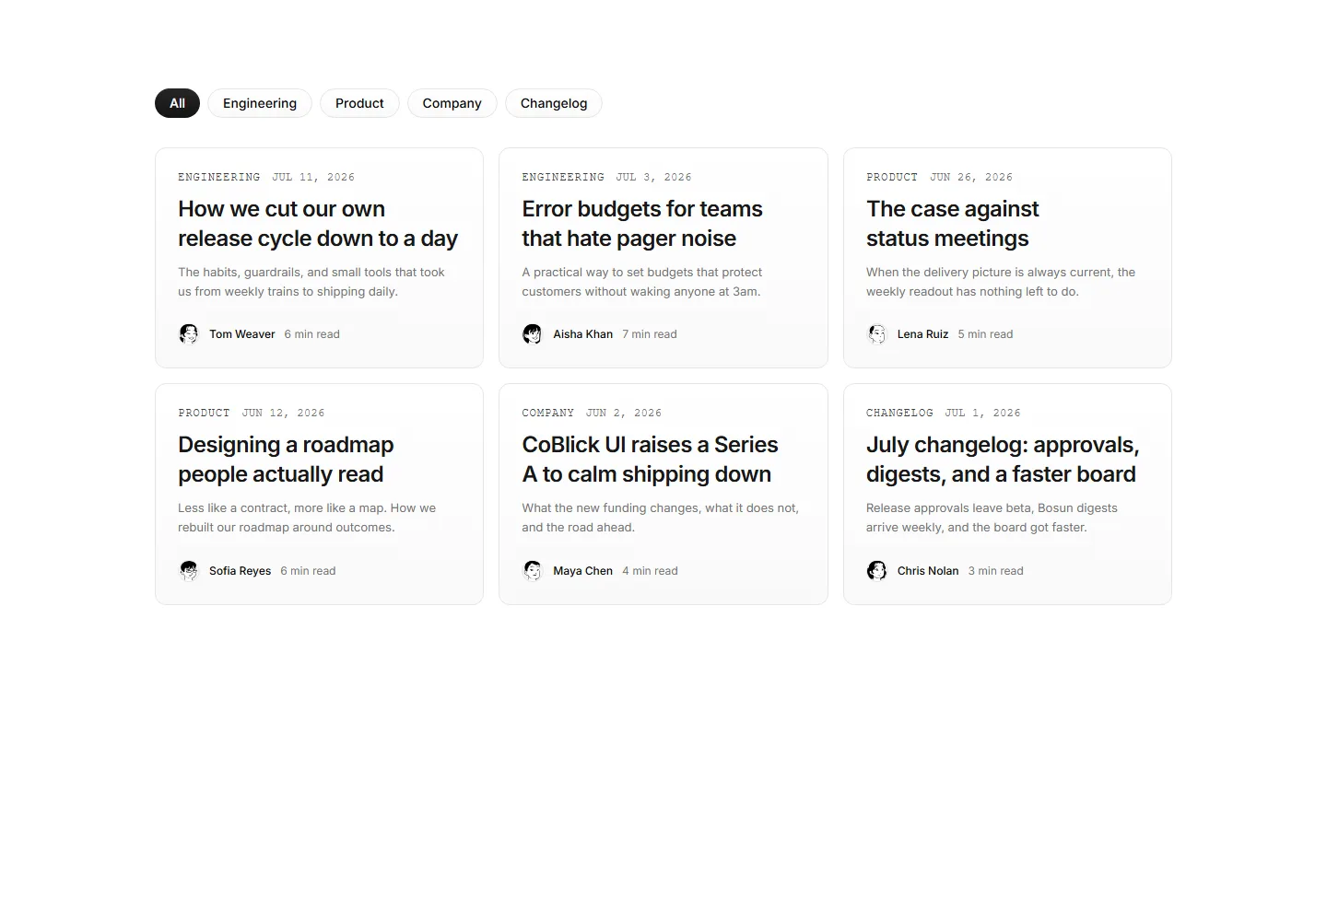
Task: Show only Company posts
Action: [452, 103]
